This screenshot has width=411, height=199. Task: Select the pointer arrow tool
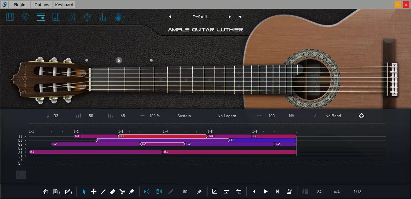point(84,192)
